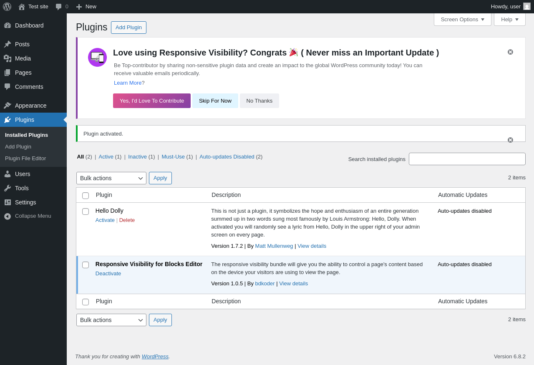Click the Media icon in sidebar
The height and width of the screenshot is (365, 534).
pos(8,58)
